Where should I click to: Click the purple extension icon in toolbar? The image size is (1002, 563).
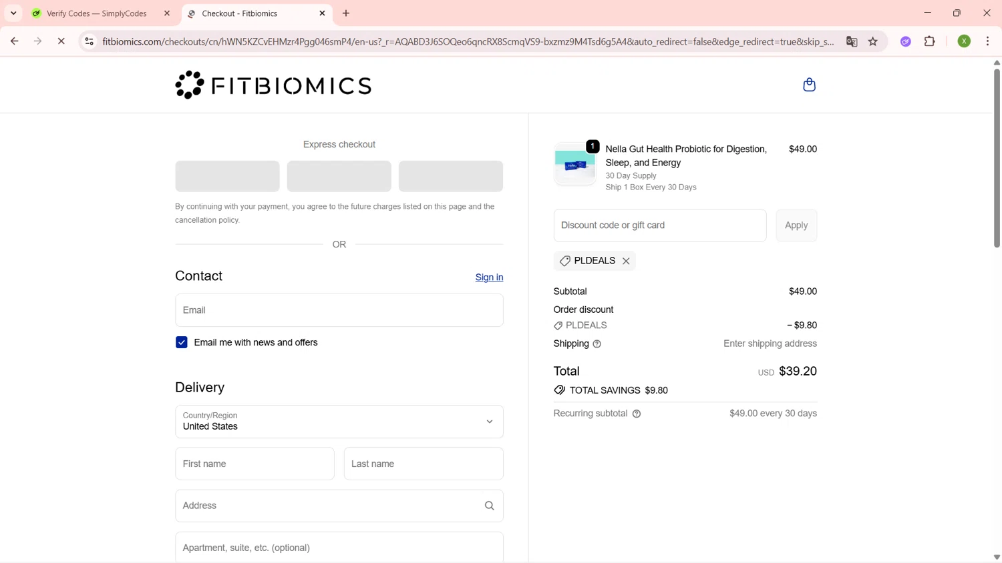click(x=906, y=41)
